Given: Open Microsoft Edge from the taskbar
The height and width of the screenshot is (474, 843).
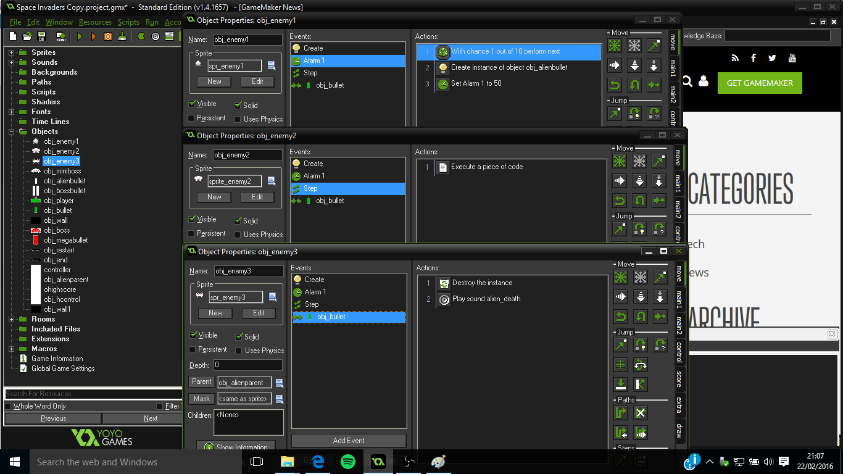Looking at the screenshot, I should [x=318, y=462].
